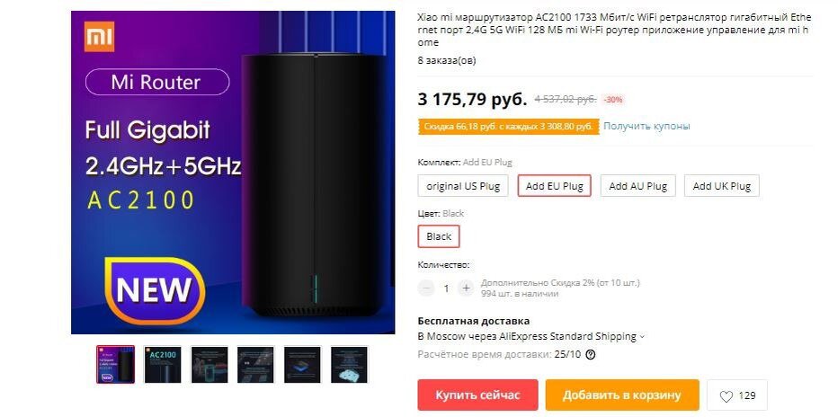The width and height of the screenshot is (838, 417).
Task: Select the first router thumbnail
Action: tap(115, 364)
